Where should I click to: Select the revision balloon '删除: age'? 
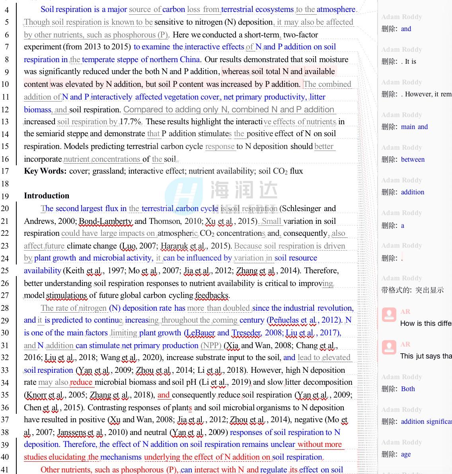click(396, 454)
